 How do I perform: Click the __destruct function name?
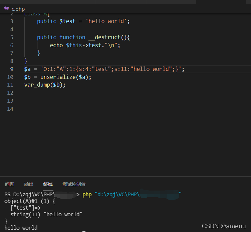point(104,37)
